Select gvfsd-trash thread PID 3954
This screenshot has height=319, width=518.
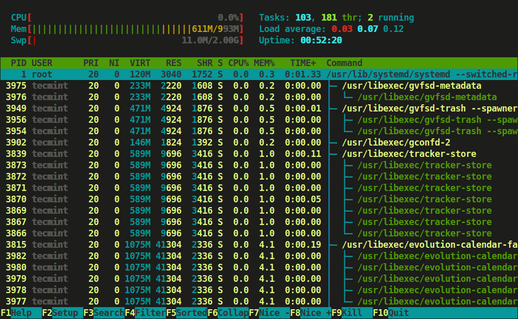point(259,131)
